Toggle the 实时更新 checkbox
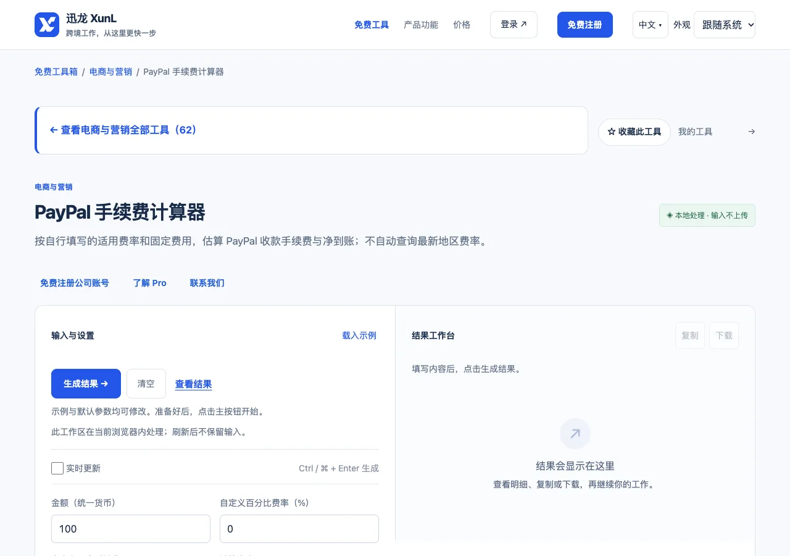This screenshot has height=556, width=790. tap(57, 468)
